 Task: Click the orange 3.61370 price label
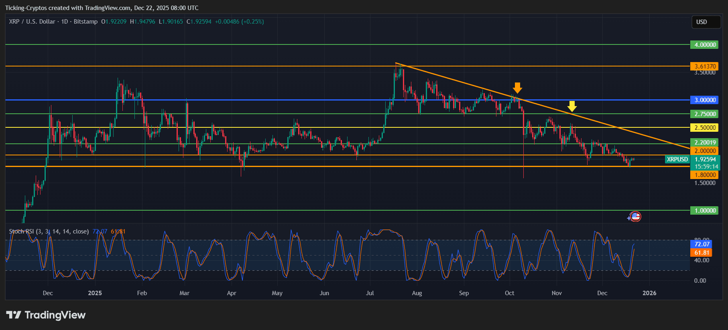(705, 66)
